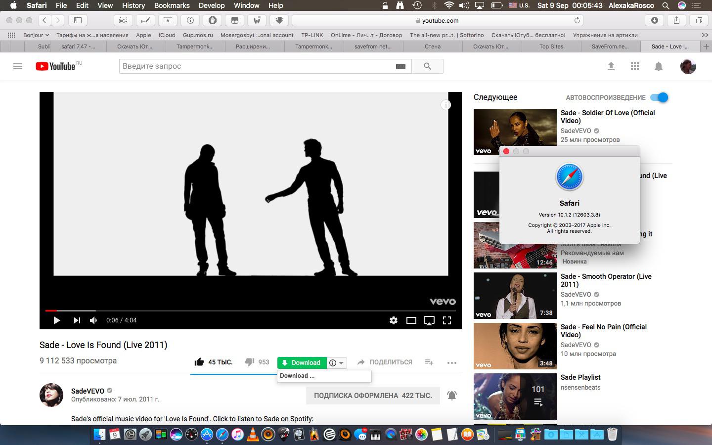Open the History menu
This screenshot has width=712, height=445.
[x=133, y=5]
